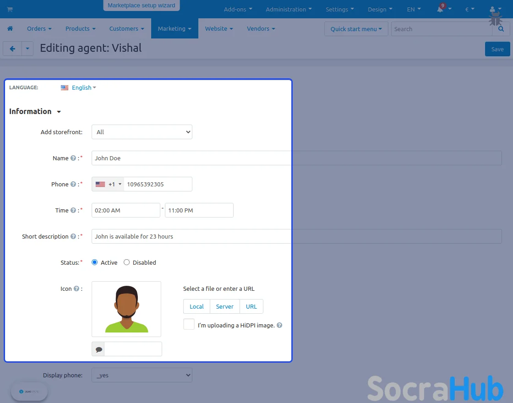Show help tooltip for Short description
The image size is (513, 403).
73,236
